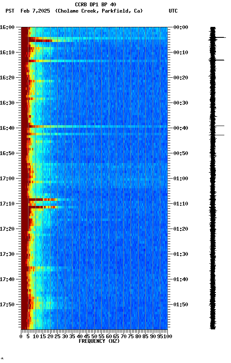Click the 00:30 UTC time label
Viewport: 231px width, 363px height.
tap(181, 103)
